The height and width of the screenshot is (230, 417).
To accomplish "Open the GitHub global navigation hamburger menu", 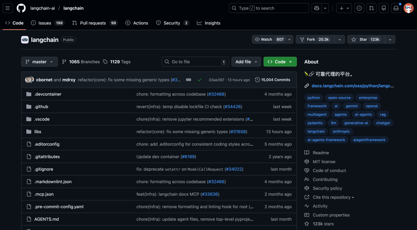I will [7, 8].
